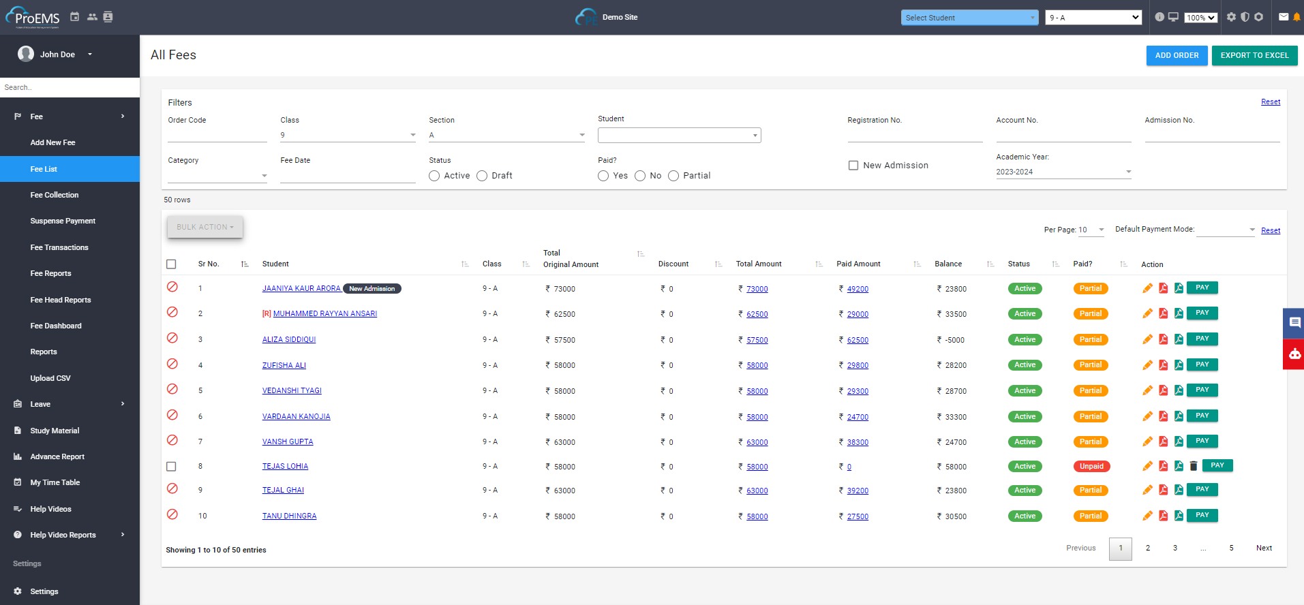Click the pencil edit icon for Jaaniya Kaur Arora
1304x605 pixels.
1147,288
